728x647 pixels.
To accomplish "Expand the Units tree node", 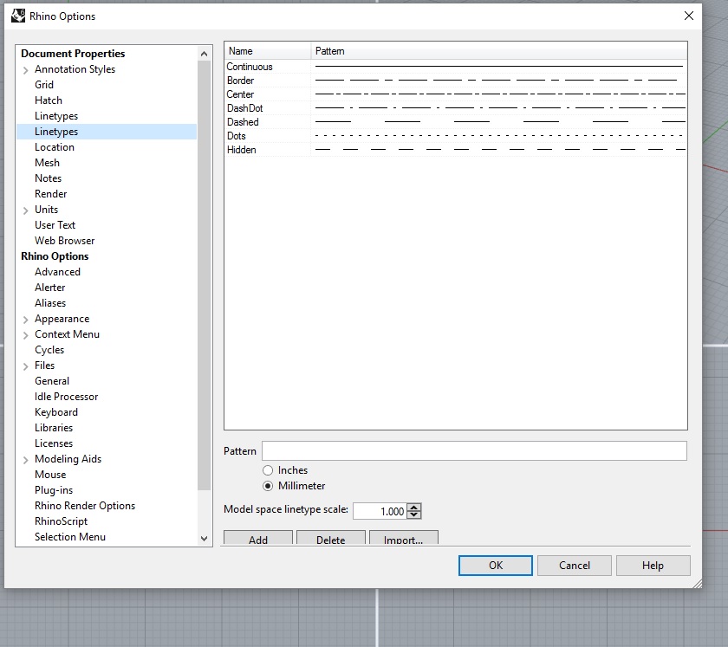I will coord(25,210).
